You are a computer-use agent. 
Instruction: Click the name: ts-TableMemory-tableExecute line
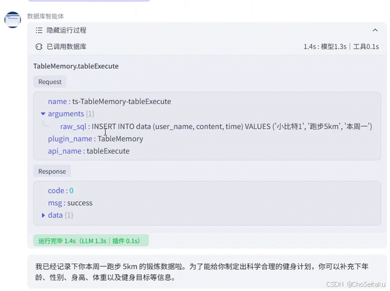point(110,101)
